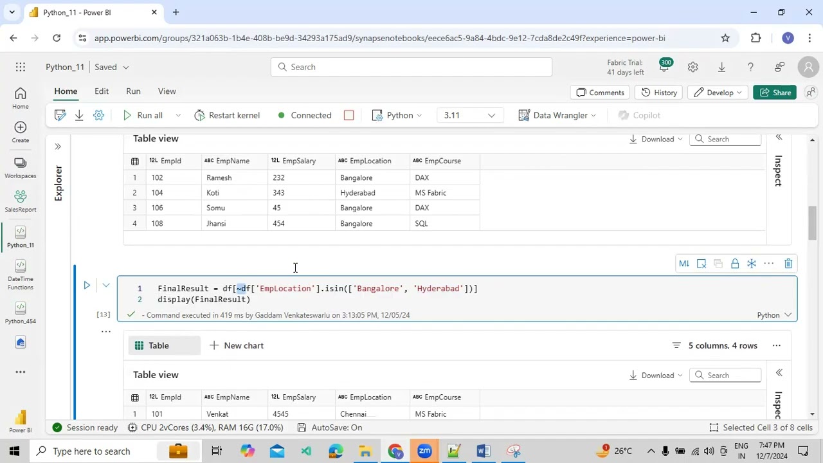Click the green Share button
This screenshot has height=463, width=823.
[775, 93]
